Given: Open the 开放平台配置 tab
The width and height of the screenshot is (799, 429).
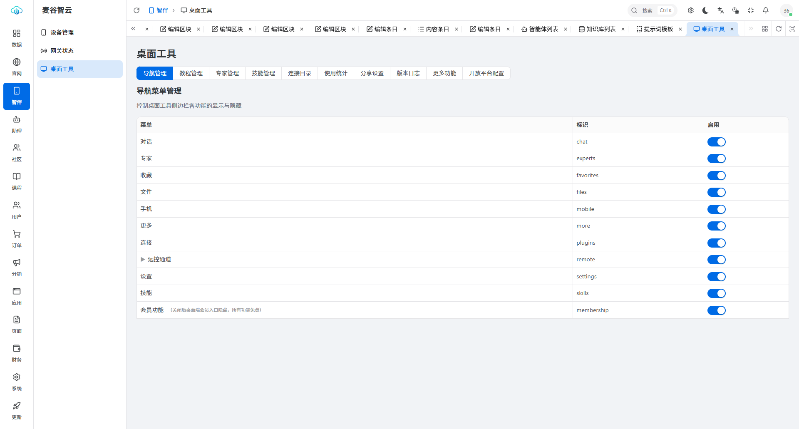Looking at the screenshot, I should pyautogui.click(x=486, y=73).
